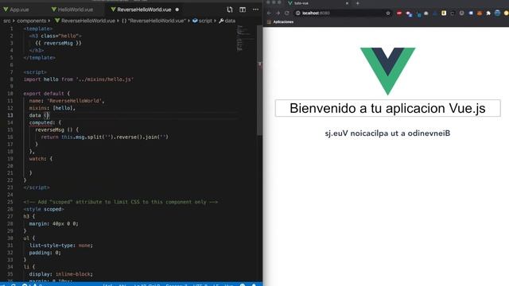Open the src breadcrumb
Screen dimensions: 509x286
7,21
